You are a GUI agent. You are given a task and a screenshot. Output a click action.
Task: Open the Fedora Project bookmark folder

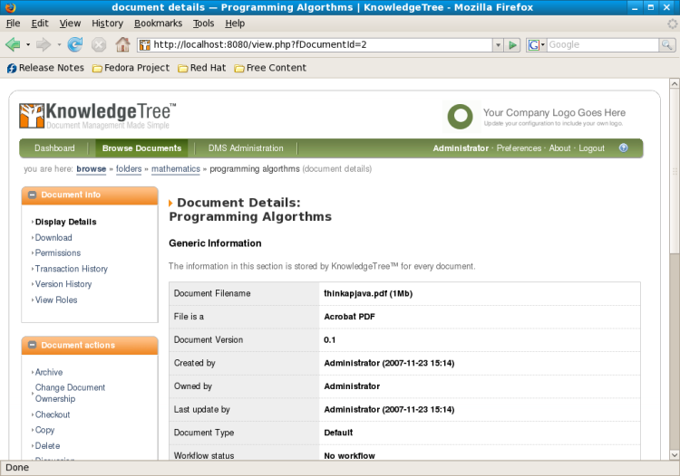point(131,68)
